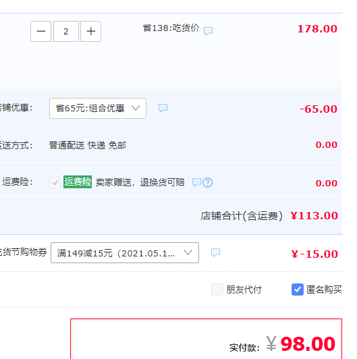357x359 pixels.
Task: Toggle the 运费险 checkbox
Action: click(x=55, y=182)
